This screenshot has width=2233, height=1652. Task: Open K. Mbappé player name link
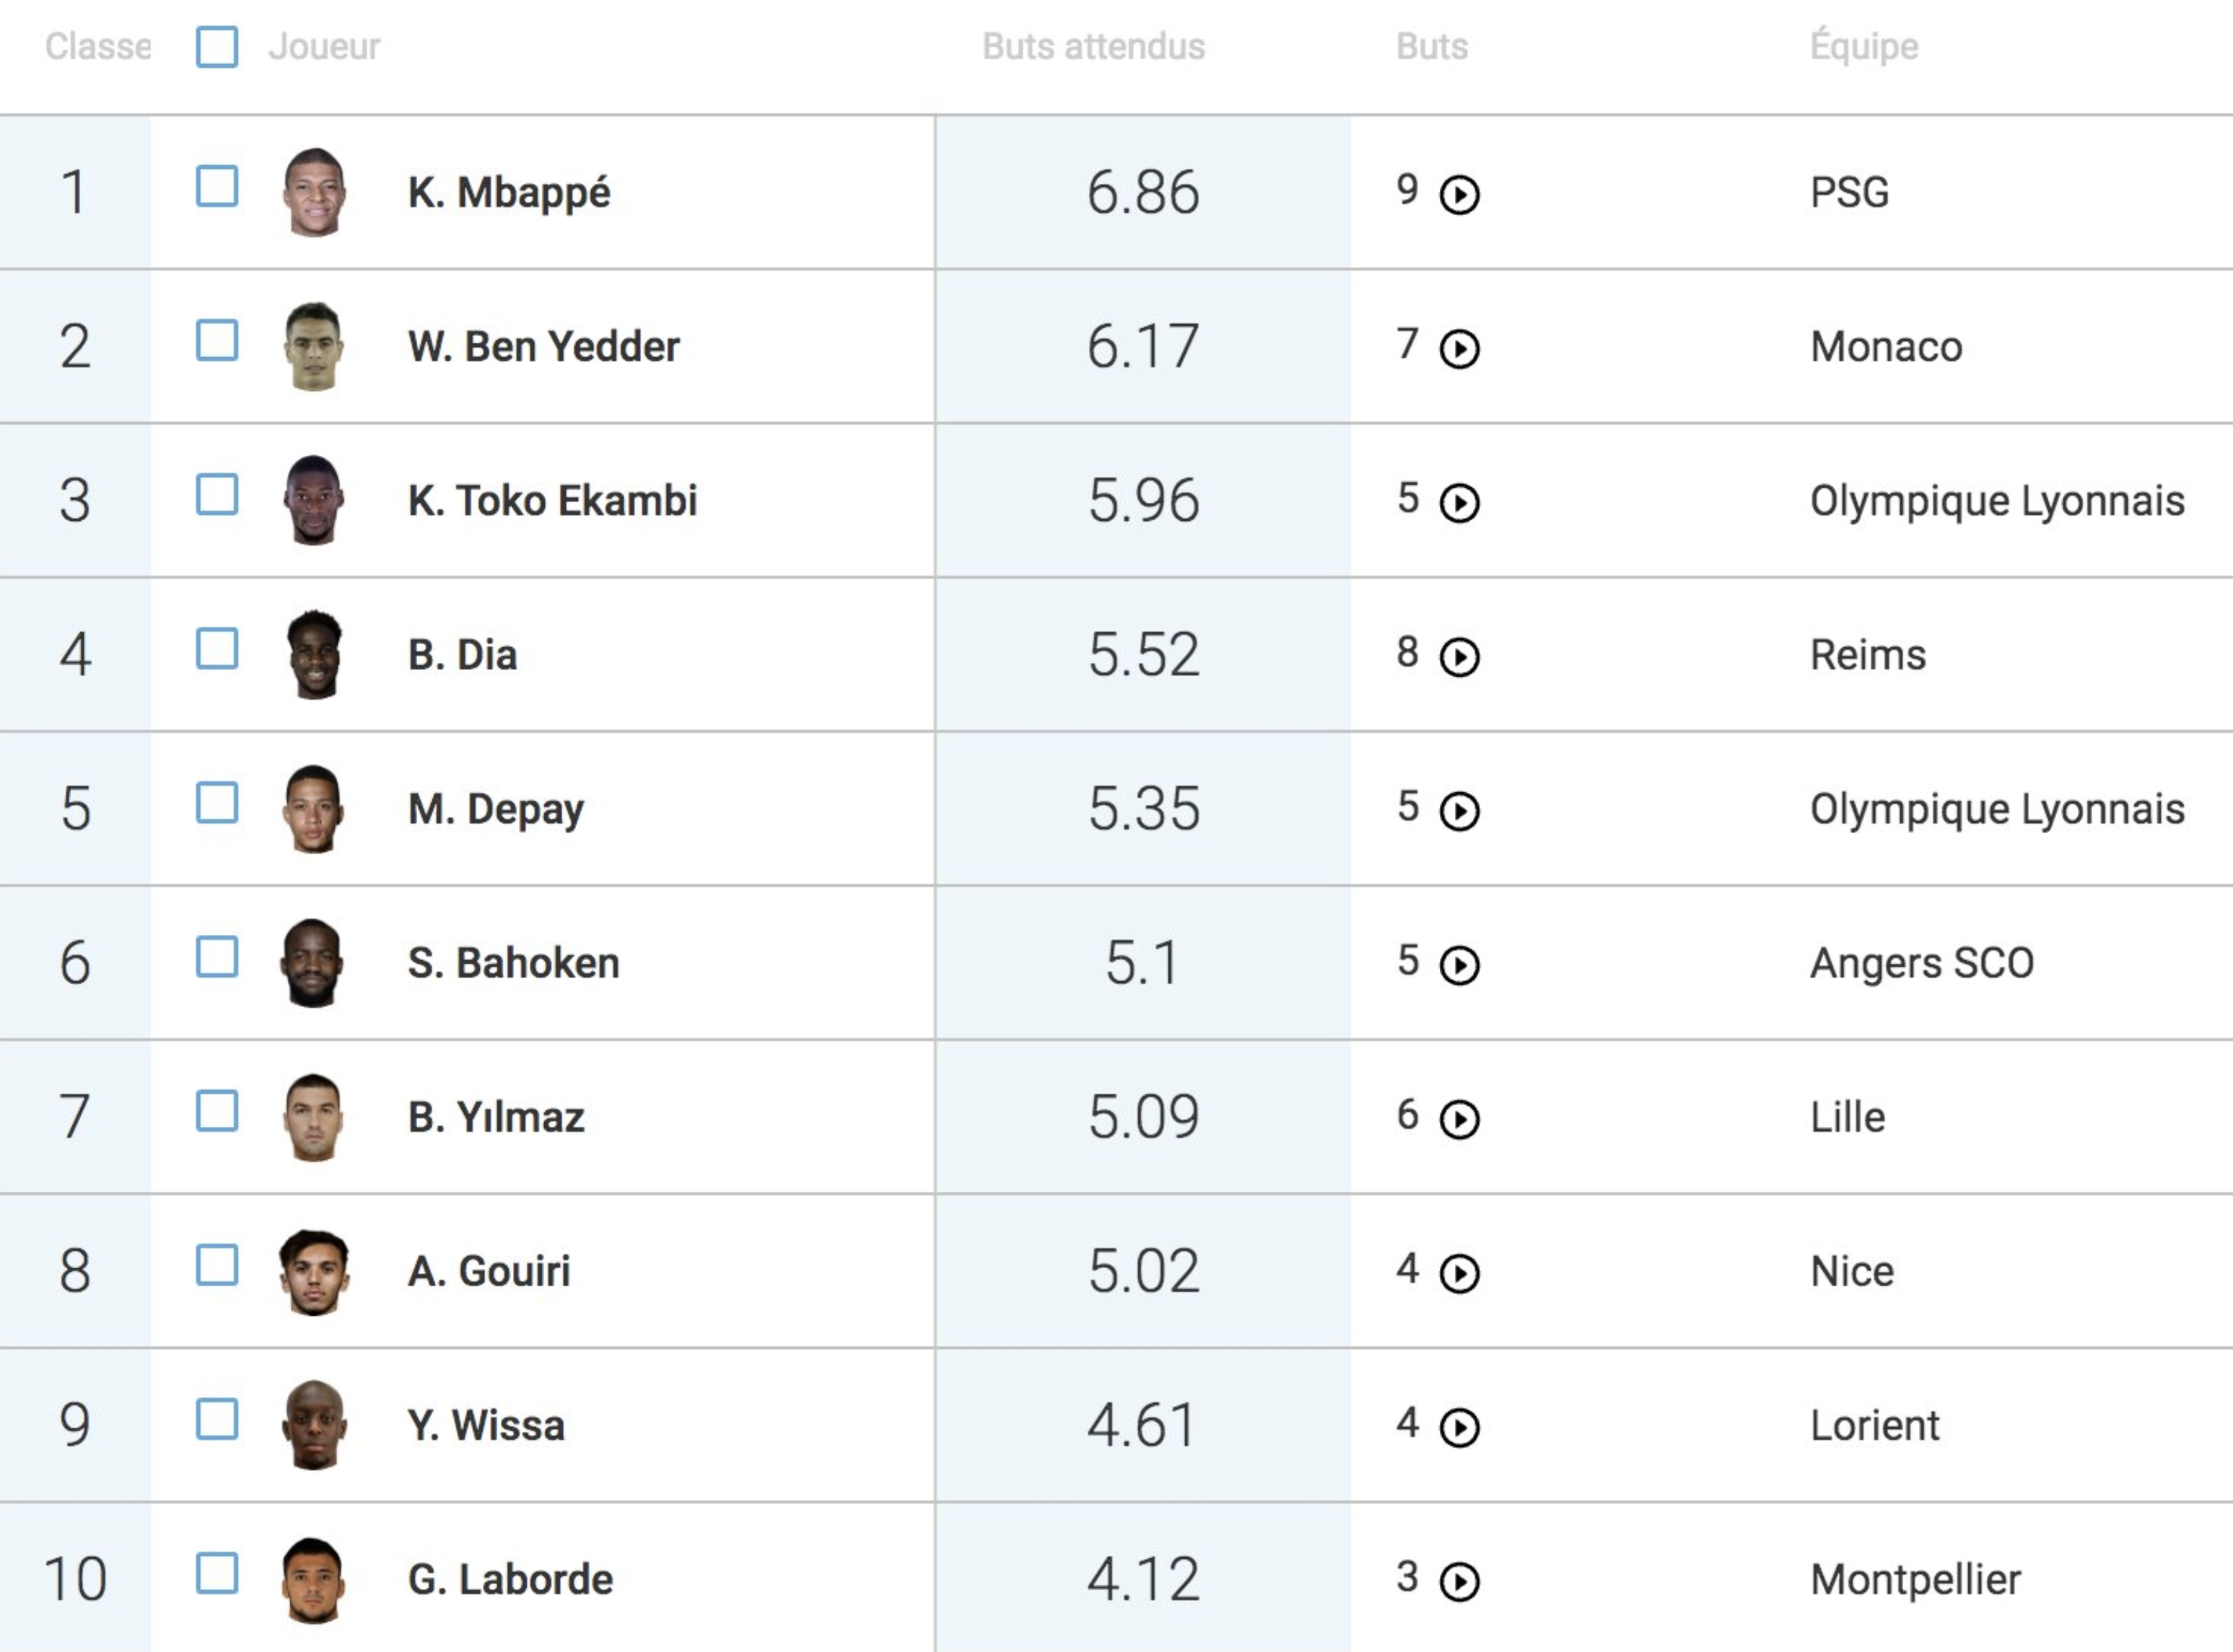pos(510,193)
